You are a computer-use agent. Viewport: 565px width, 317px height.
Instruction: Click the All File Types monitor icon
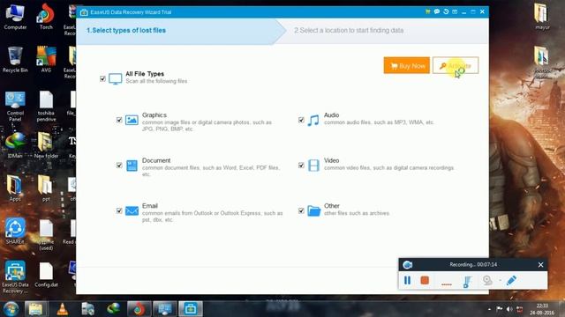pyautogui.click(x=116, y=78)
